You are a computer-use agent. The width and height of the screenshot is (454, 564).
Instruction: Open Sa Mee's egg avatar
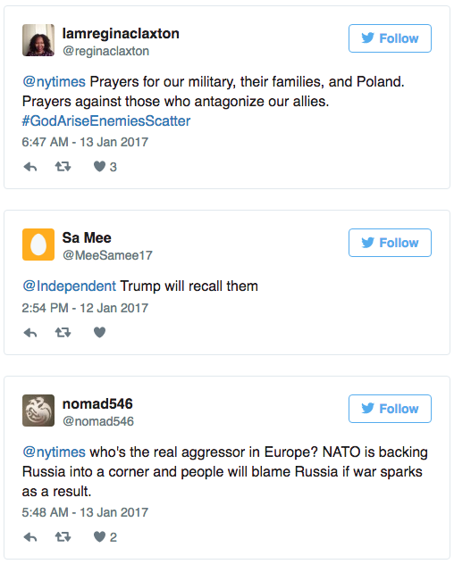38,245
